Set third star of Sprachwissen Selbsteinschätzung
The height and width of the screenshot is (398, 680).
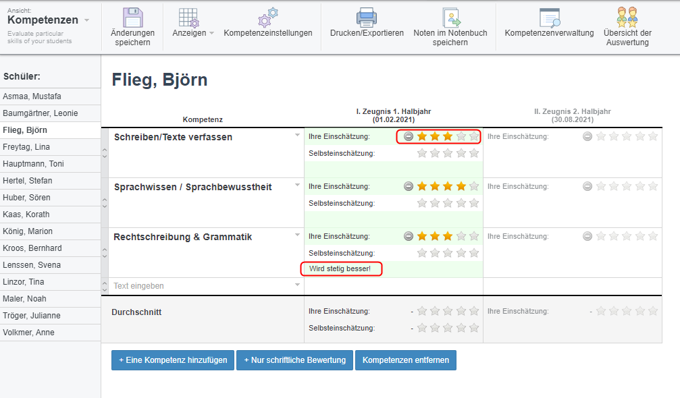(448, 203)
